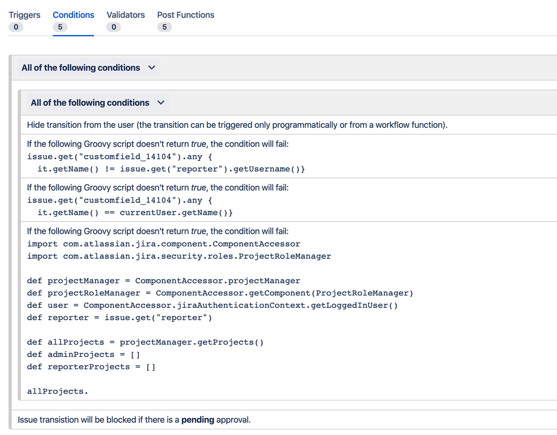Click the Post Functions count badge 5
557x435 pixels.
[x=164, y=27]
